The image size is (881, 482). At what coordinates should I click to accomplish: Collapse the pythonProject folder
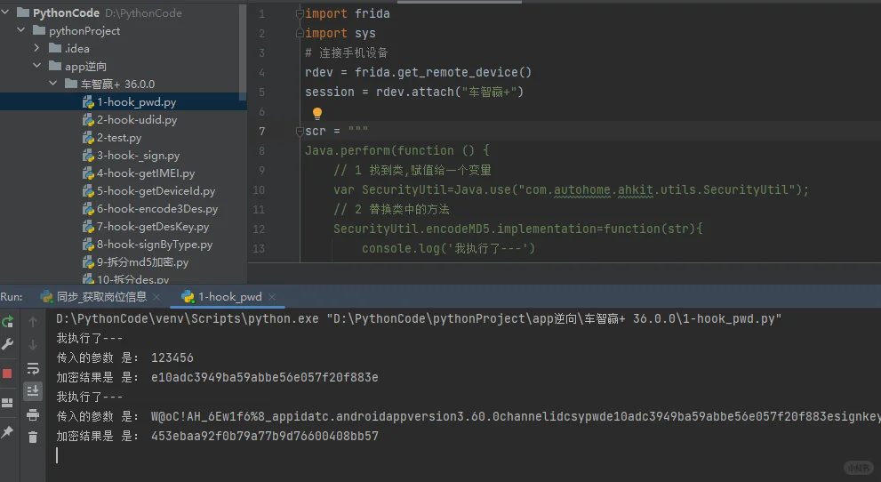tap(21, 29)
